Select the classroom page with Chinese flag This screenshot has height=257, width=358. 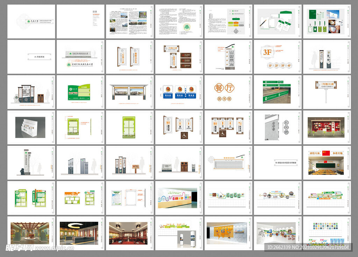tap(327, 163)
